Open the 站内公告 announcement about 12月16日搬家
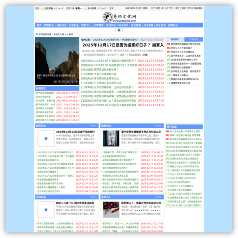 click(116, 40)
